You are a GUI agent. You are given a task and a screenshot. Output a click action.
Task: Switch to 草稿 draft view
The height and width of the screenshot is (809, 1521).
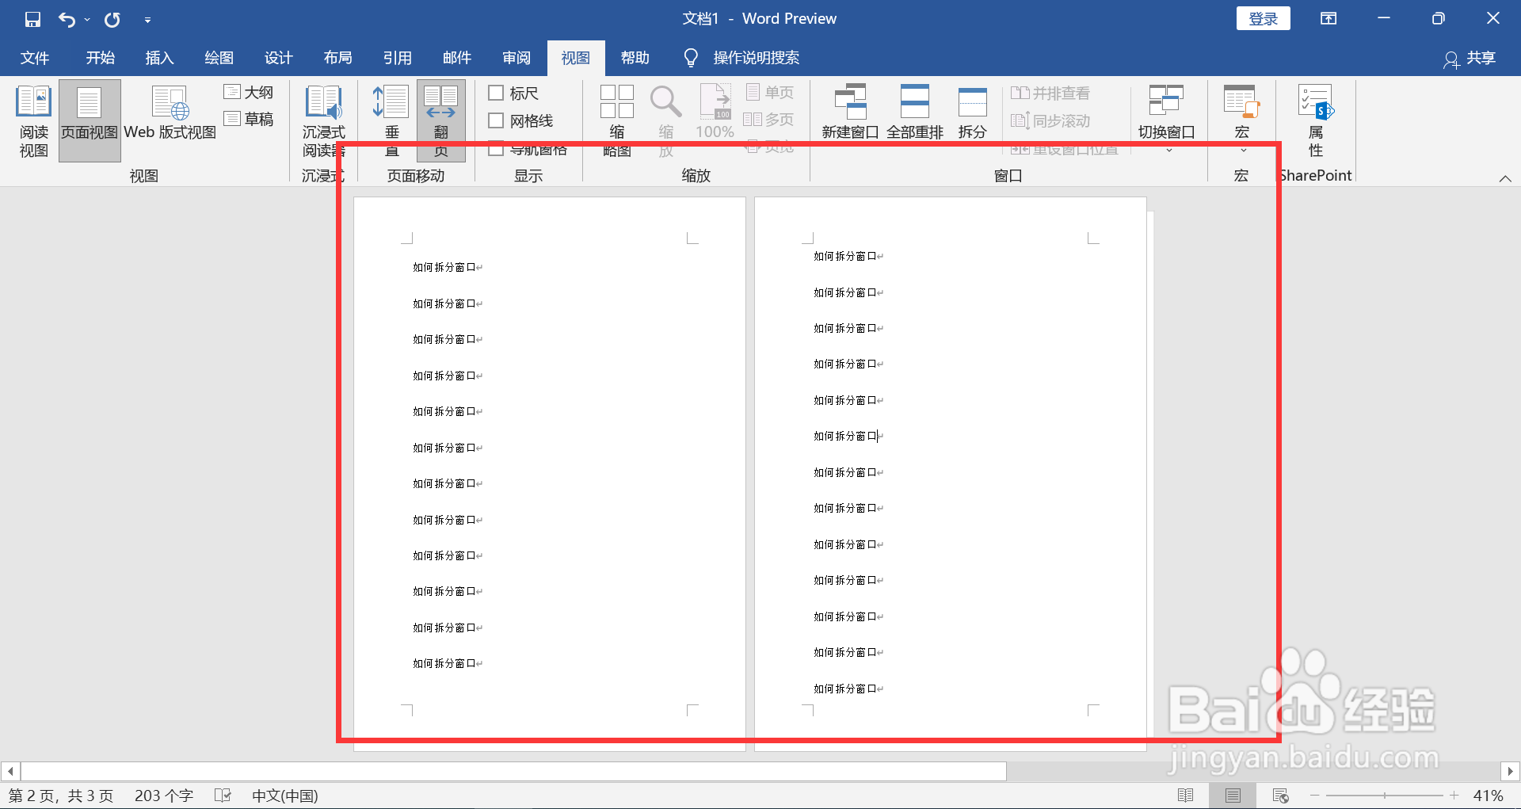249,119
